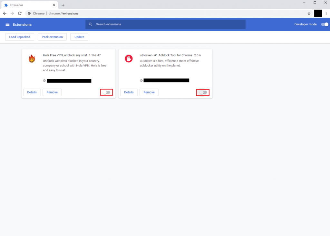Enable the Hola Free VPN extension
Viewport: 330px width, 236px height.
pyautogui.click(x=106, y=92)
